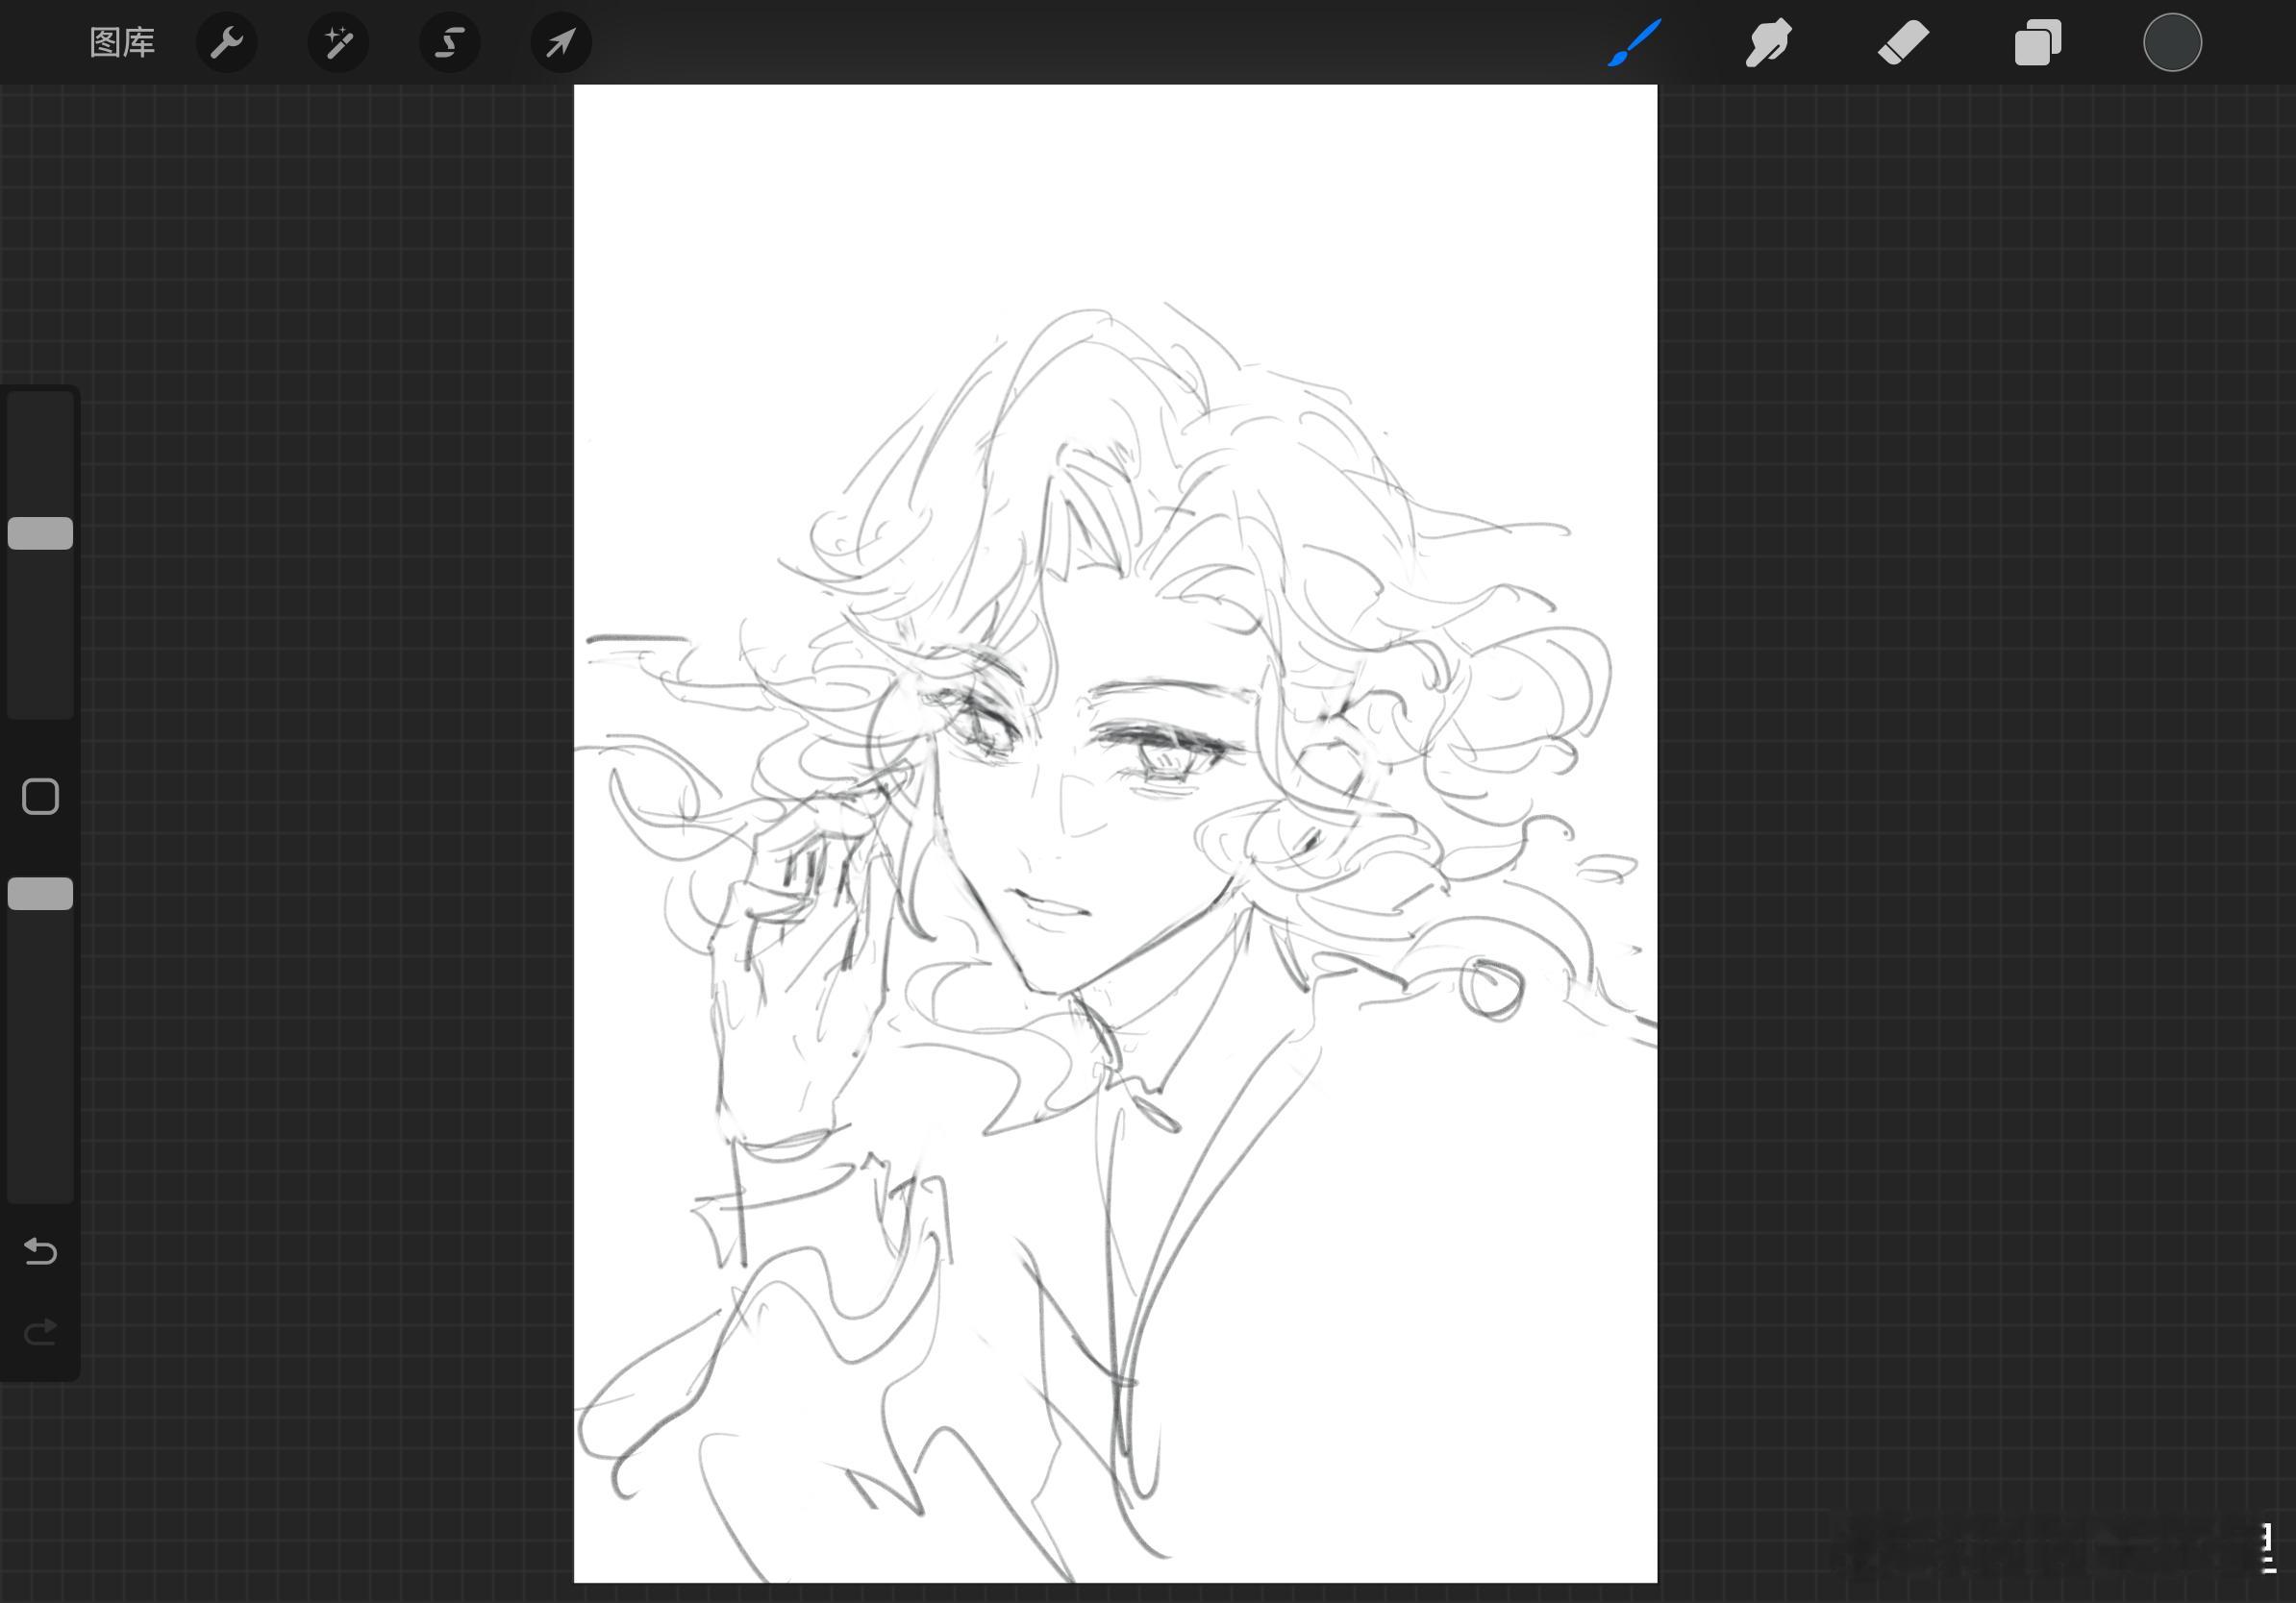Open the Layers panel
The height and width of the screenshot is (1603, 2296).
(x=2038, y=43)
